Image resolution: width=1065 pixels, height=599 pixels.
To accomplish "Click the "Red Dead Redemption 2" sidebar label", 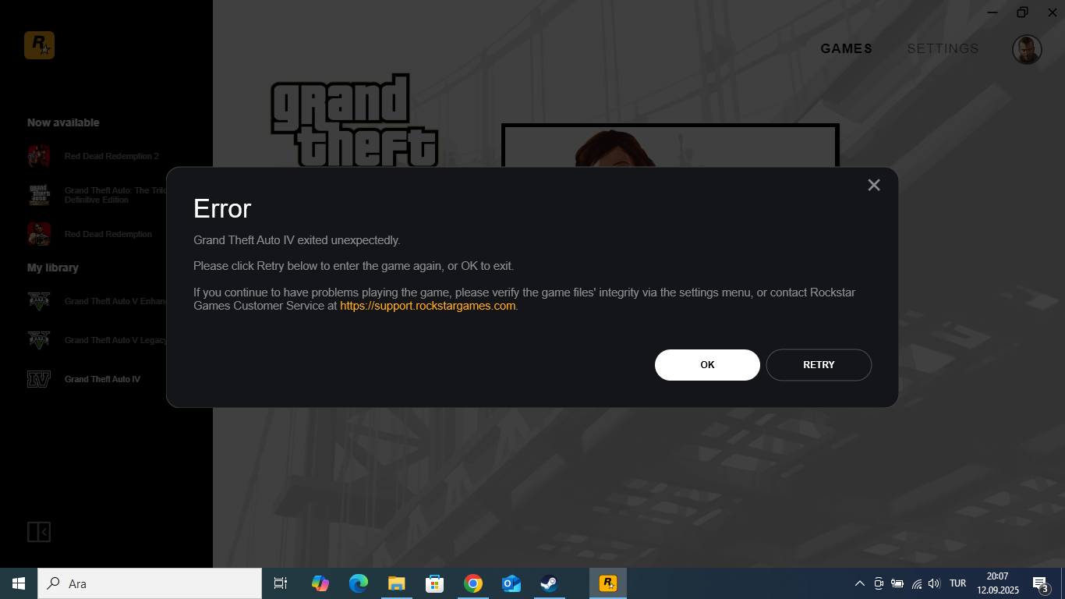I will (111, 156).
